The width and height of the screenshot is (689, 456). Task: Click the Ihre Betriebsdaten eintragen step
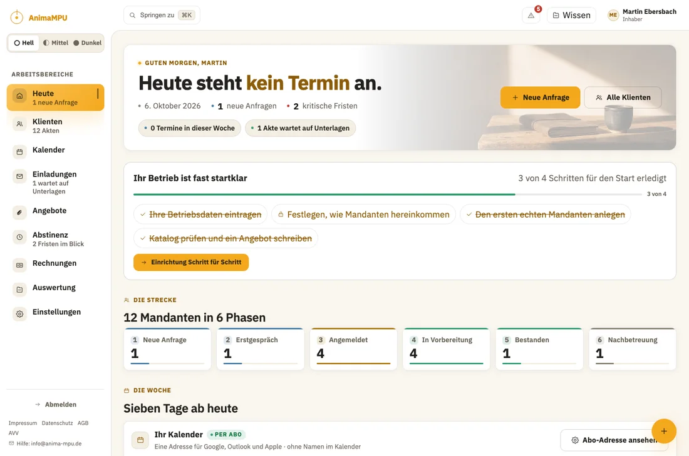(200, 214)
